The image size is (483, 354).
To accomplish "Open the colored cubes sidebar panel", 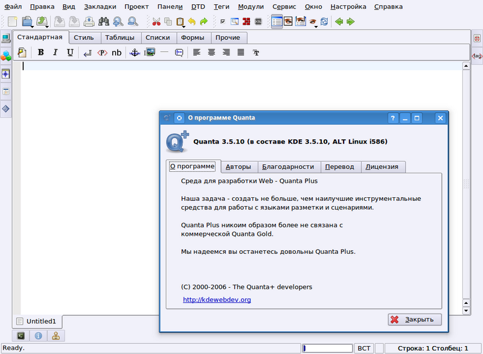I will (x=6, y=56).
